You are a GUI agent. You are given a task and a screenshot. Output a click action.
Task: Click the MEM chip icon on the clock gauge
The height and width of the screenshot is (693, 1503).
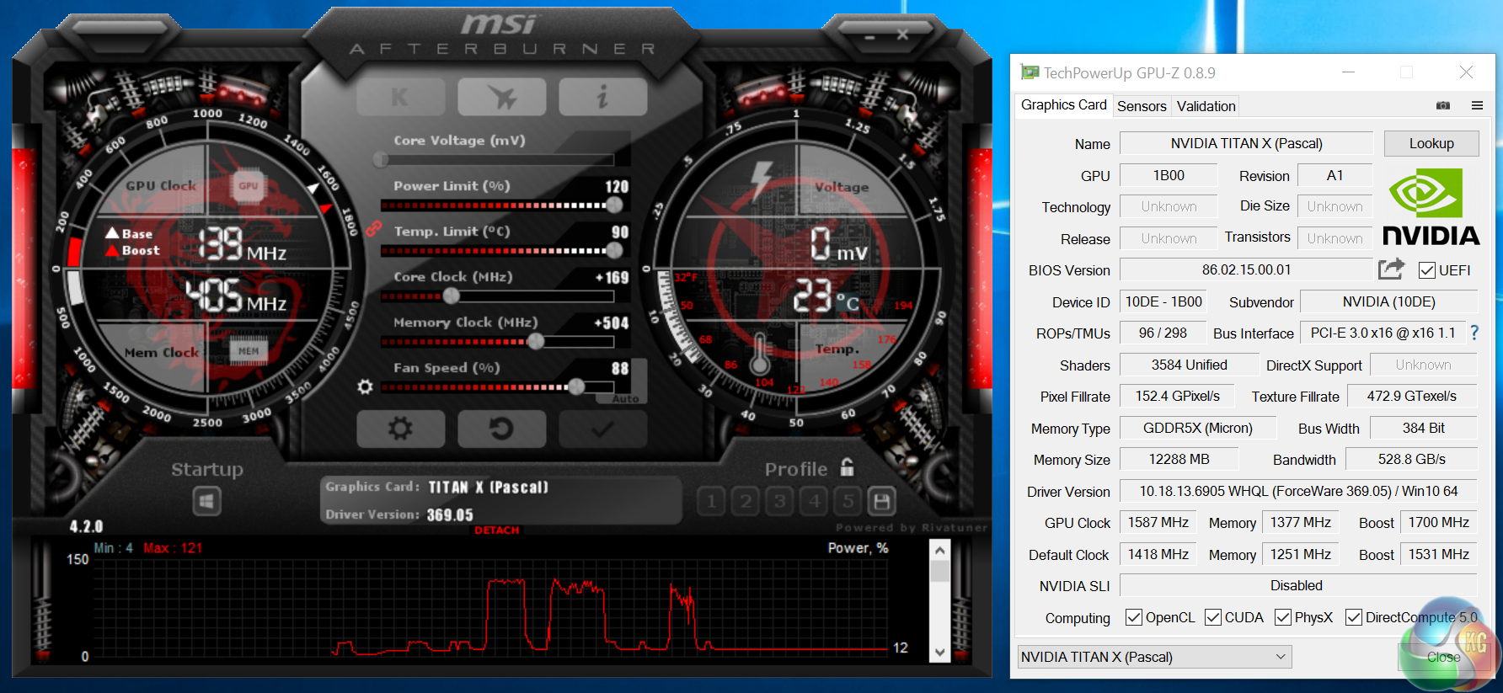tap(249, 351)
